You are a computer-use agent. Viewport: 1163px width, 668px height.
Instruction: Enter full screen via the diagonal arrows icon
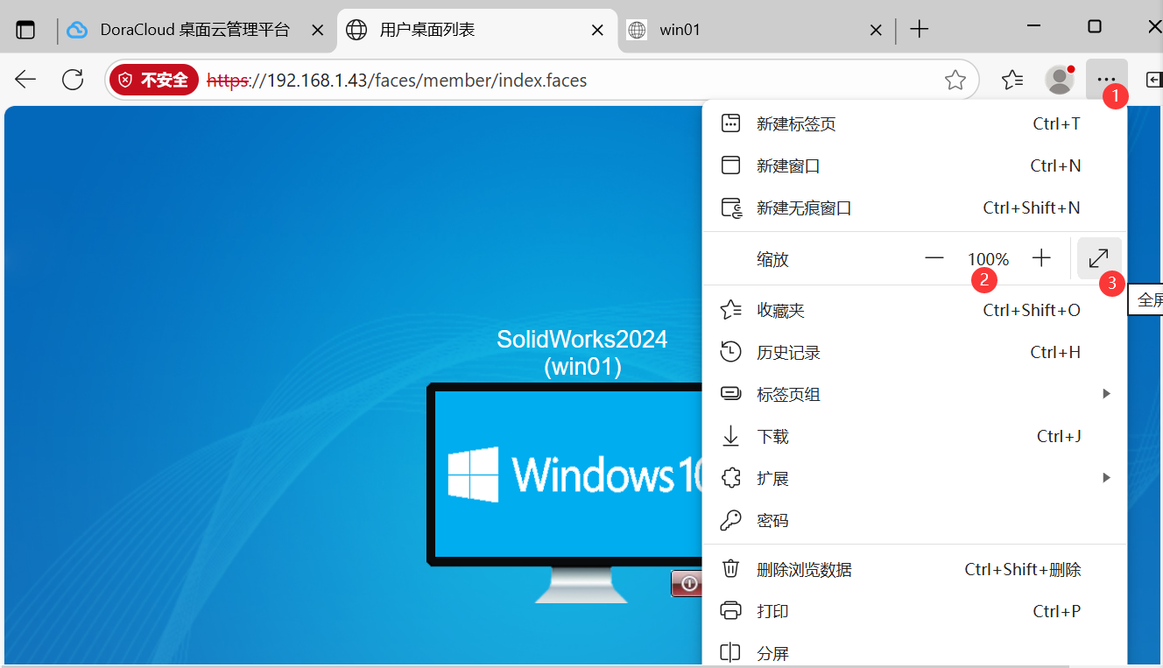[1098, 257]
